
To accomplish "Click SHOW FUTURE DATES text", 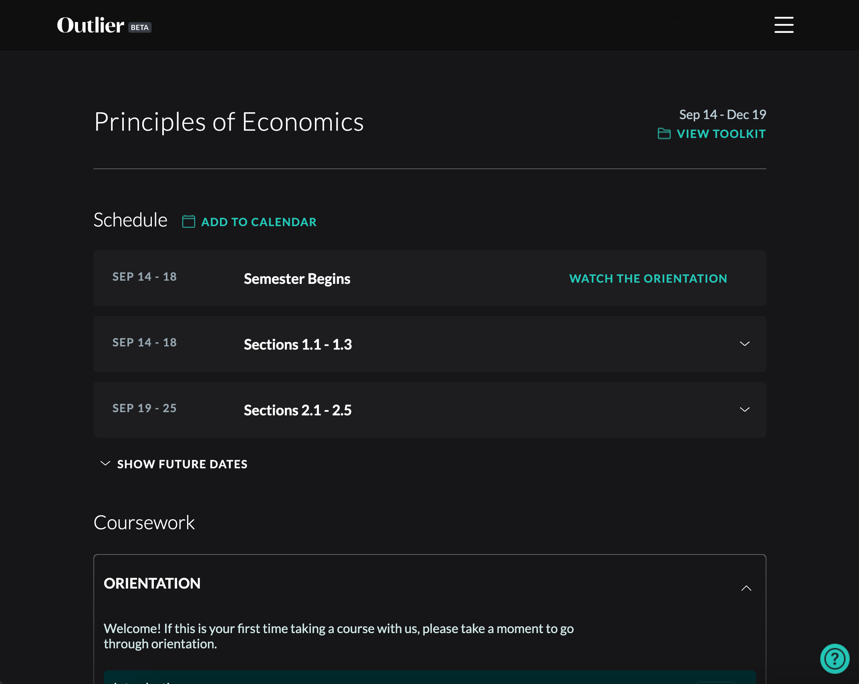I will pos(182,464).
